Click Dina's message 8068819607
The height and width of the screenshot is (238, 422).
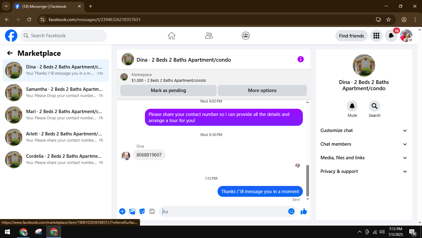[149, 155]
